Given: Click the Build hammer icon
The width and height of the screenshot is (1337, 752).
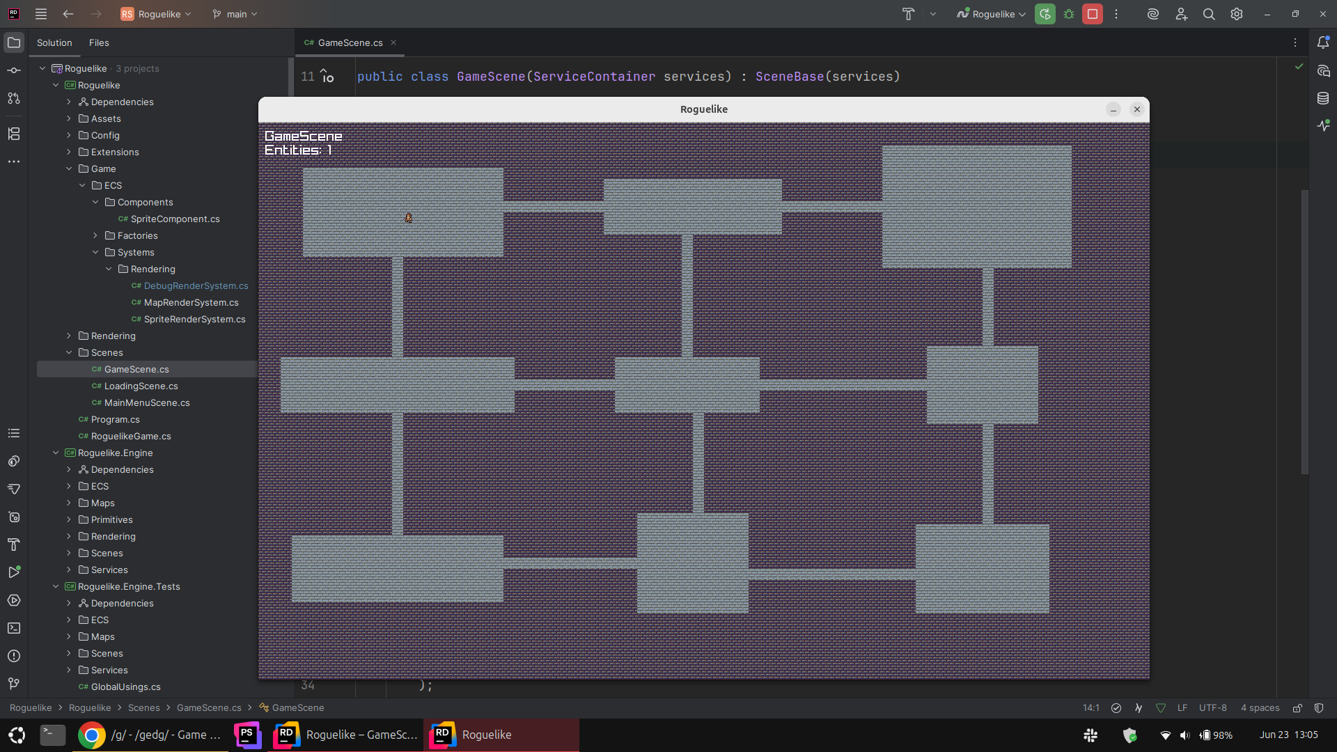Looking at the screenshot, I should [908, 14].
